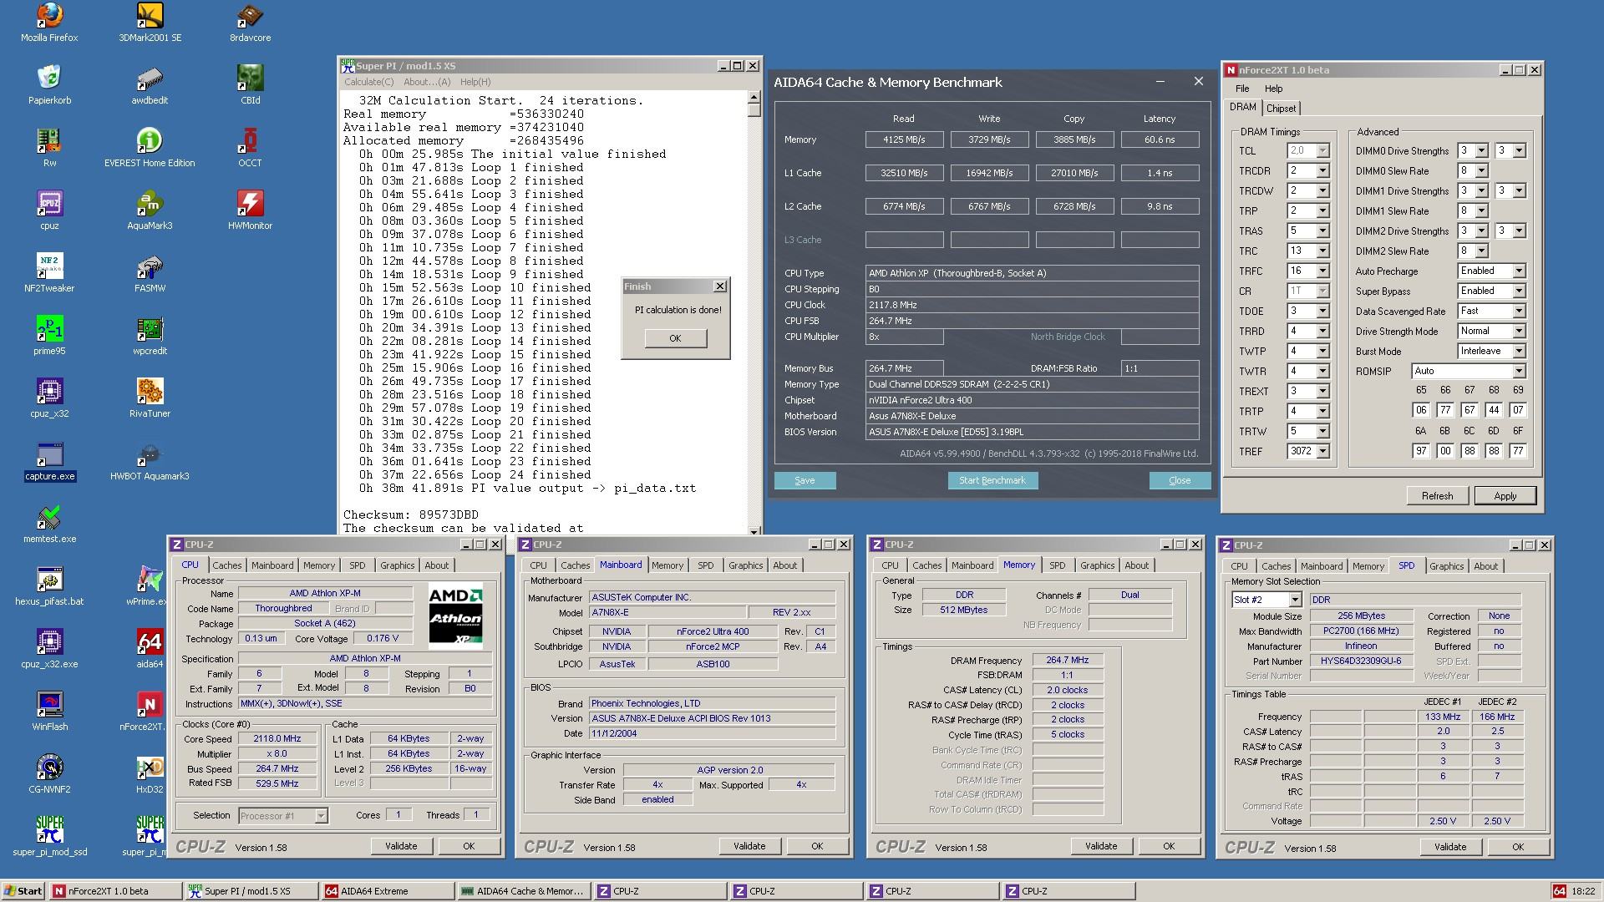
Task: Open wpcredit desktop icon
Action: click(x=150, y=337)
